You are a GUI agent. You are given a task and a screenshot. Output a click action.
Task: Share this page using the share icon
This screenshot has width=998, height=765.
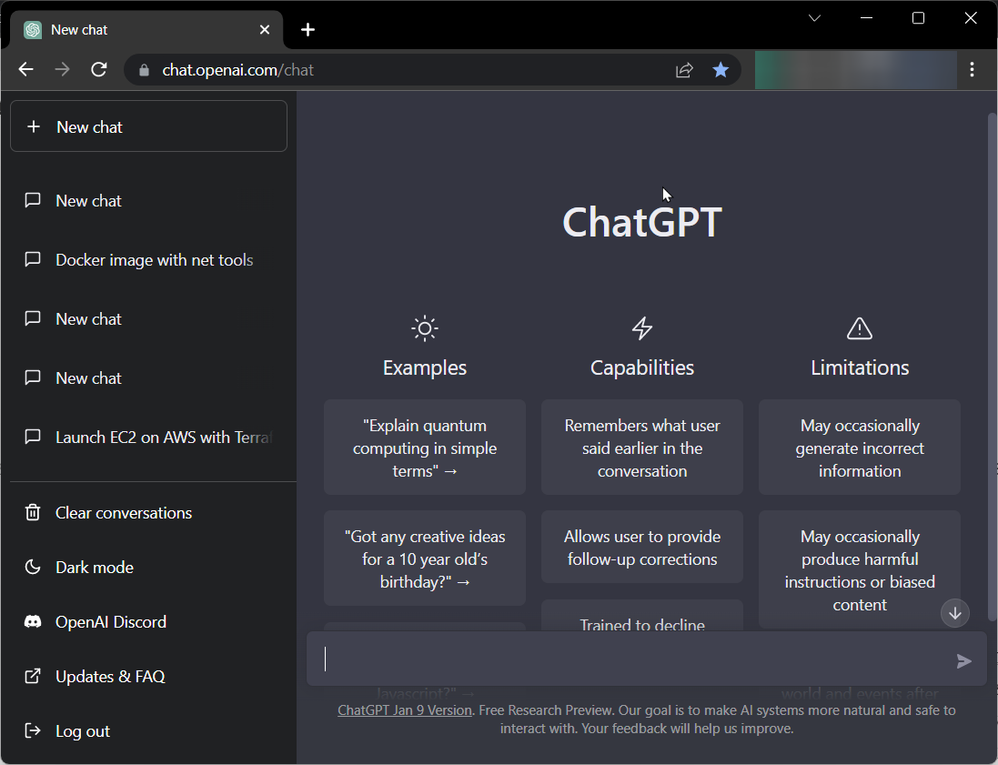pyautogui.click(x=684, y=70)
